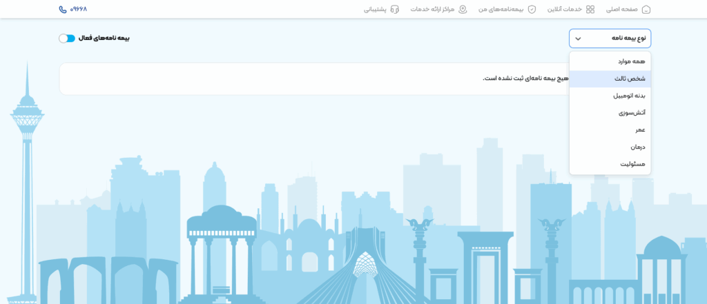Viewport: 707px width, 304px height.
Task: Click the headset support icon
Action: pos(395,10)
